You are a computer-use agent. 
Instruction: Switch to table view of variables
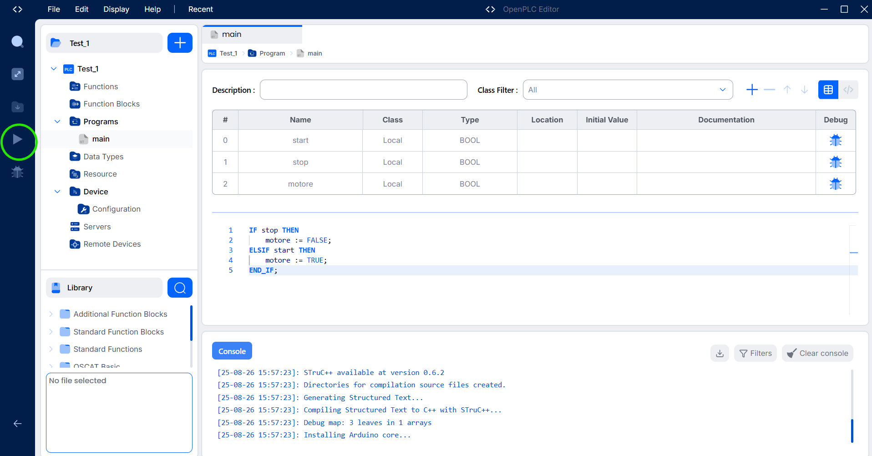click(x=828, y=90)
